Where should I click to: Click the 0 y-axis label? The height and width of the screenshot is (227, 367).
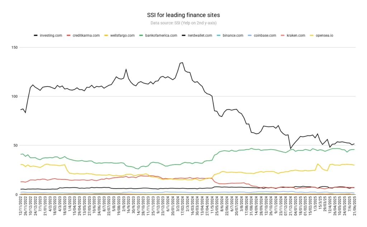[16, 194]
